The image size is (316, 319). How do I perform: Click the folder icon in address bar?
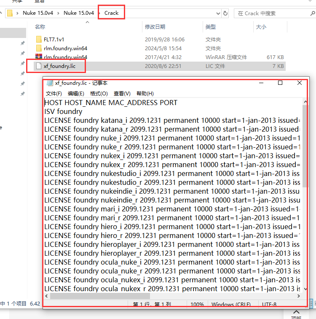tap(10, 13)
